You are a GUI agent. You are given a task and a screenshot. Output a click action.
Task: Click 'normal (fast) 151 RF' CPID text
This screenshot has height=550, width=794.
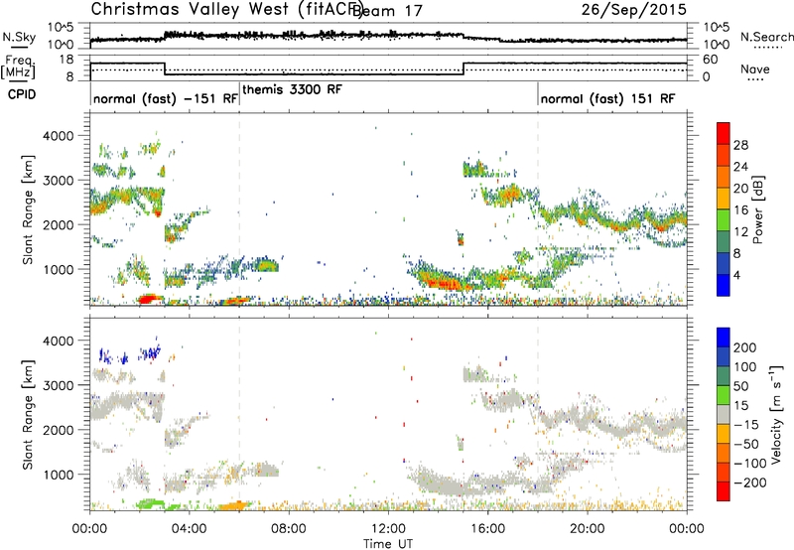[607, 99]
